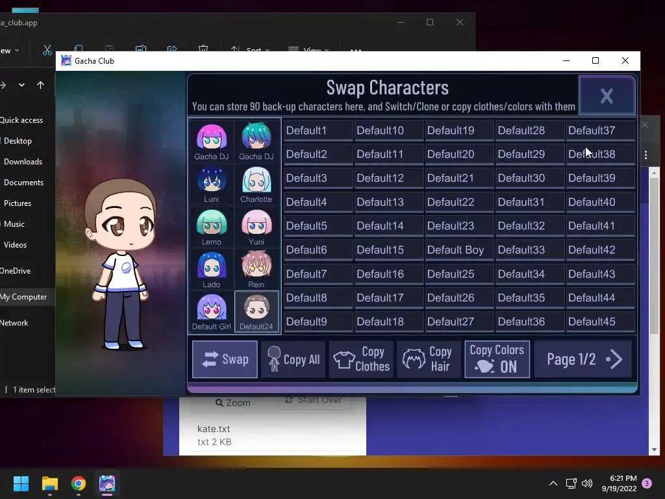Image resolution: width=665 pixels, height=499 pixels.
Task: Open Google Chrome from the taskbar
Action: click(x=79, y=483)
